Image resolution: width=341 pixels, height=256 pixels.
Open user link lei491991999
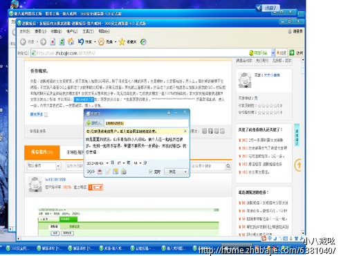[55, 179]
